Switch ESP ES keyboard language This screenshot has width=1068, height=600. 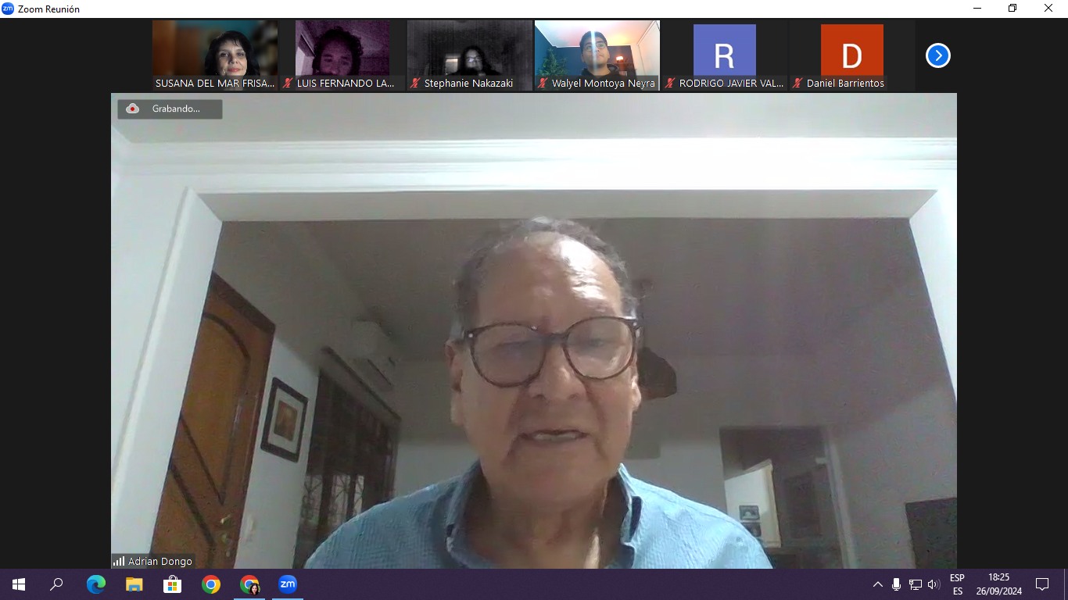(957, 584)
